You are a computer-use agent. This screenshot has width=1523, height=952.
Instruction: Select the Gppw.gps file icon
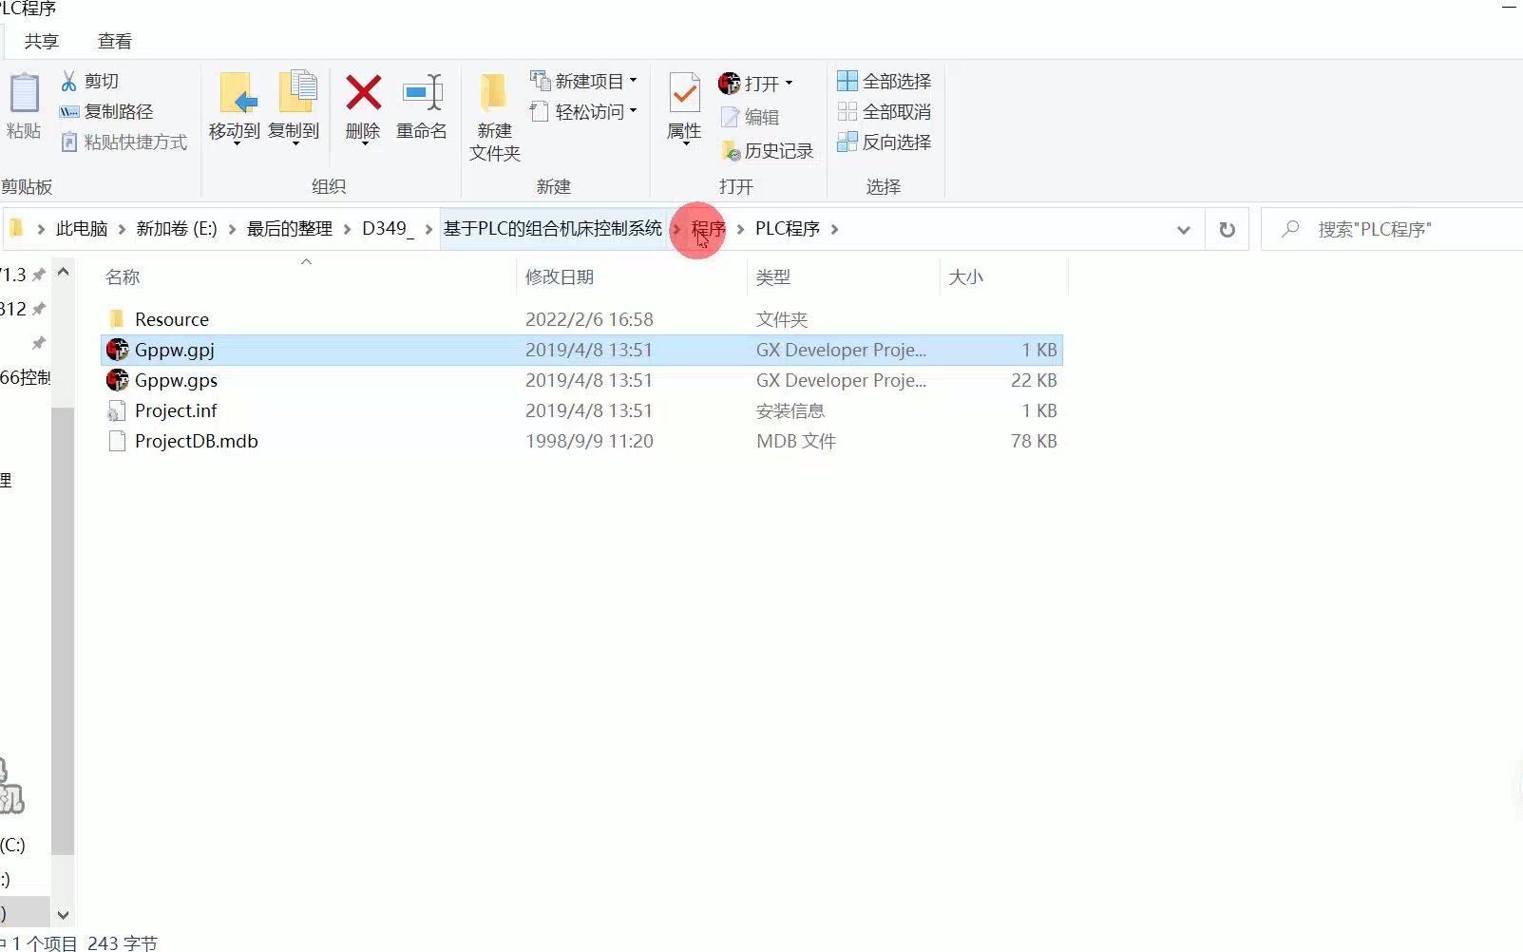click(117, 380)
